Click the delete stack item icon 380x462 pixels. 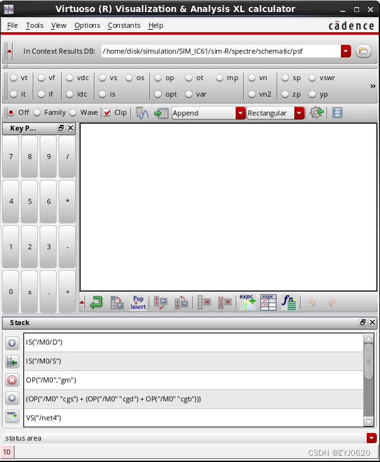tap(204, 302)
